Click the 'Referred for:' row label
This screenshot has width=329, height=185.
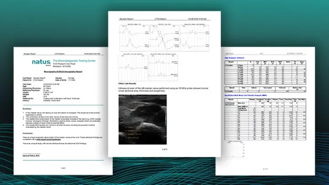pyautogui.click(x=28, y=98)
